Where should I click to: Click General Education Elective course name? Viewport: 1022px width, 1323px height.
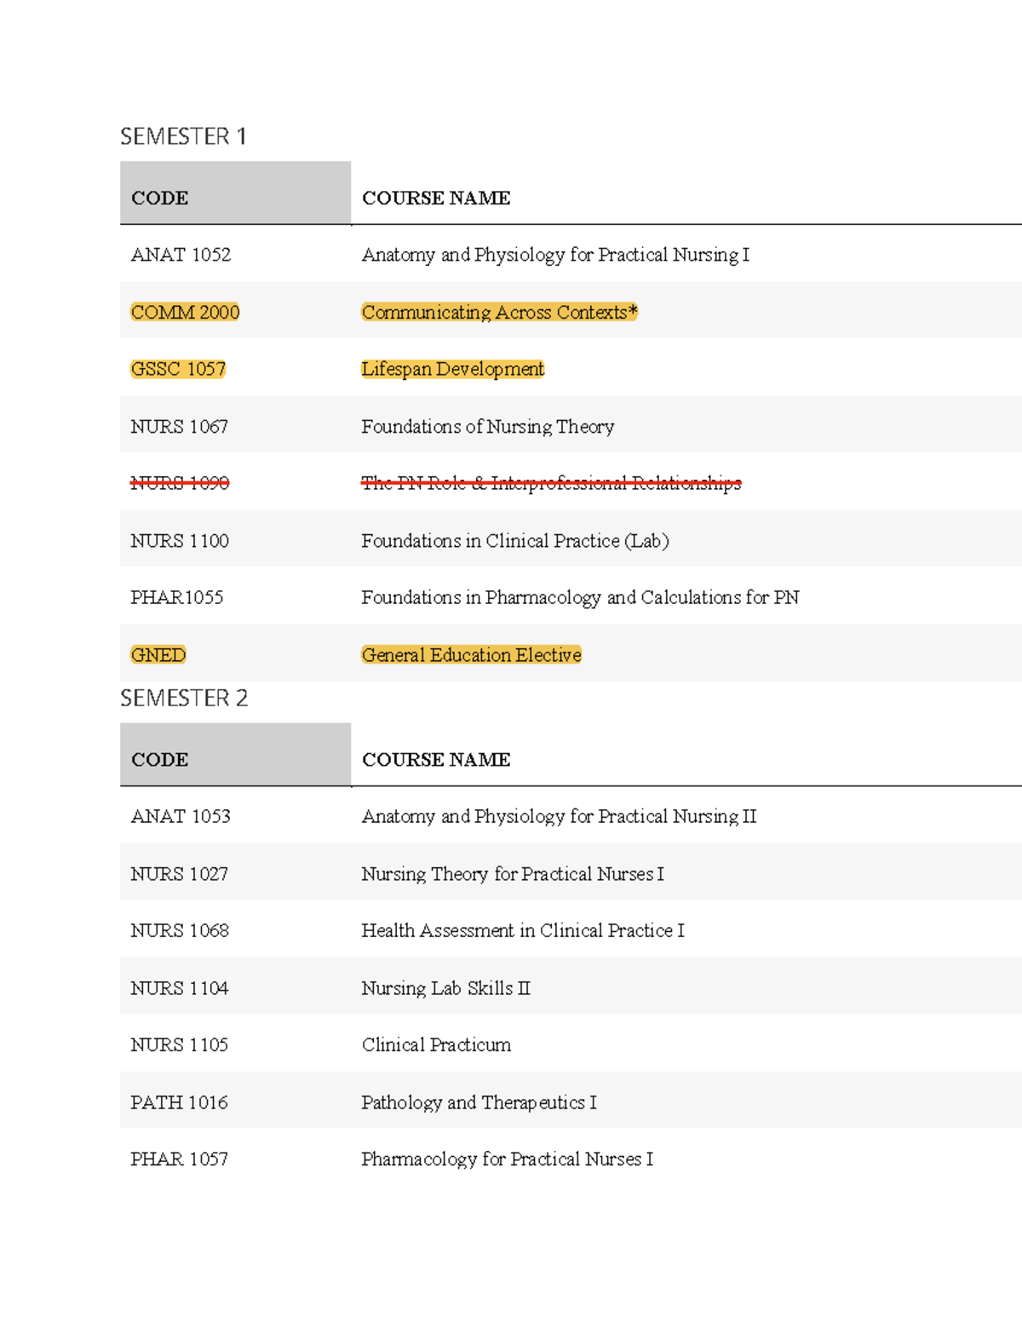pyautogui.click(x=471, y=654)
